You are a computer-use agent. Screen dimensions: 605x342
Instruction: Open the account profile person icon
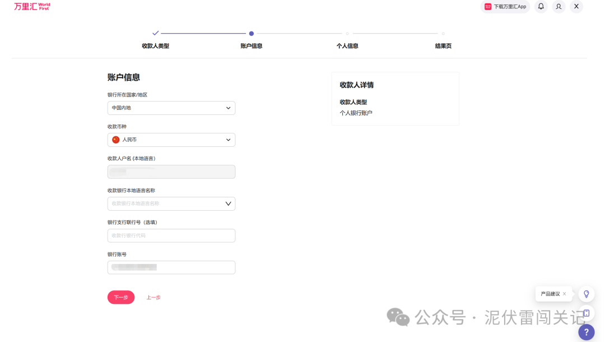pos(558,6)
